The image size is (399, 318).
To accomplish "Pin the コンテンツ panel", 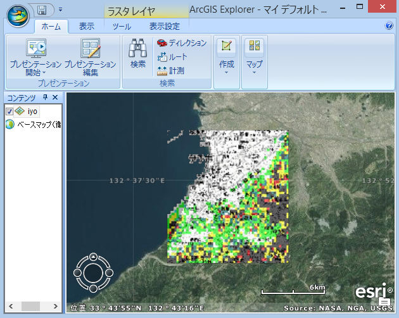I will [x=45, y=98].
